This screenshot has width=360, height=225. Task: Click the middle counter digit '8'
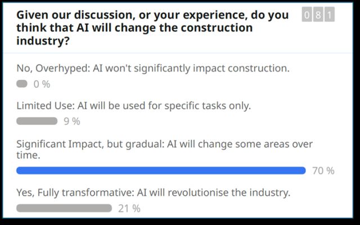coord(318,15)
